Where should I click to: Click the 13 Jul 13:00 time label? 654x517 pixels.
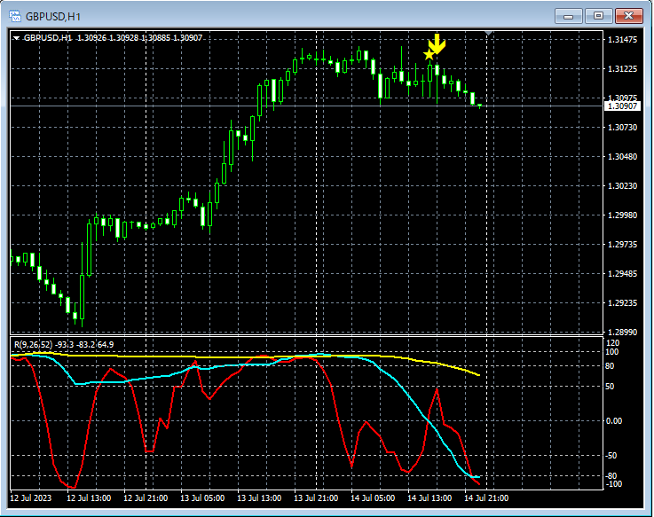point(258,498)
